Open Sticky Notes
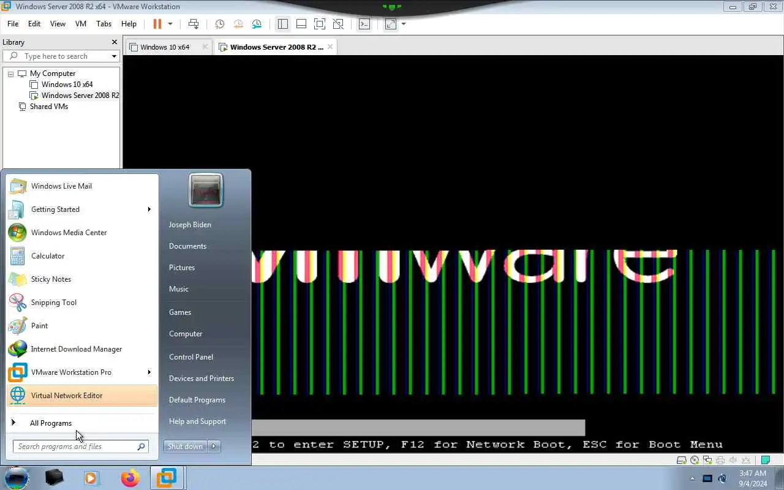The width and height of the screenshot is (784, 490). tap(82, 279)
